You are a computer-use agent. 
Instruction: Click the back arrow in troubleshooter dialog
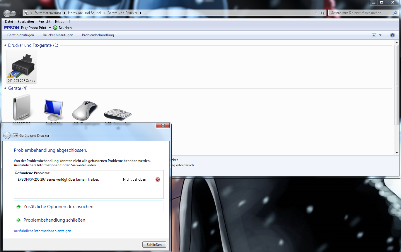pos(7,135)
